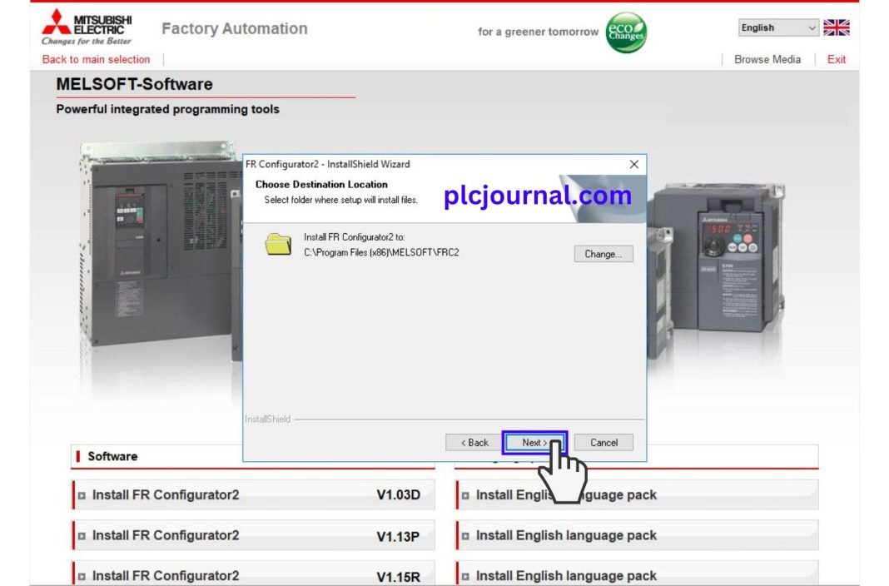Cancel the FR Configurator2 installation
The height and width of the screenshot is (586, 889).
tap(603, 442)
